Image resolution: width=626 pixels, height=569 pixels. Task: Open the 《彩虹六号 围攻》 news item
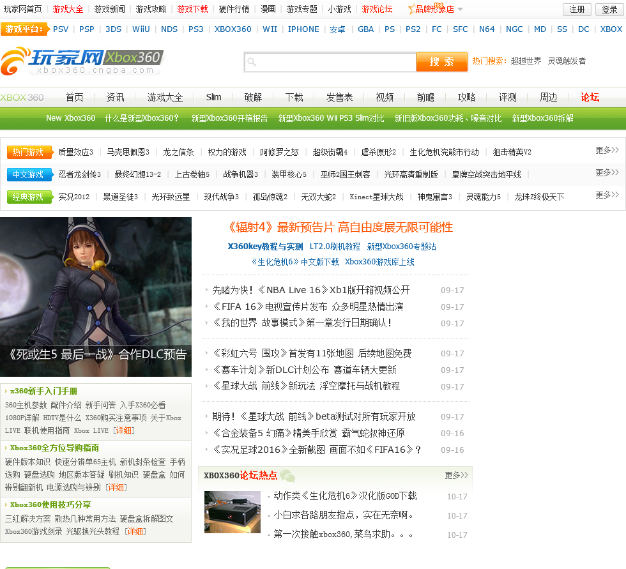coord(312,354)
